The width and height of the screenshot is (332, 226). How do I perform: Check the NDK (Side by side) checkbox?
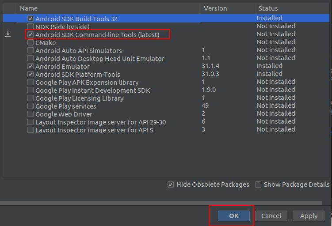(31, 26)
